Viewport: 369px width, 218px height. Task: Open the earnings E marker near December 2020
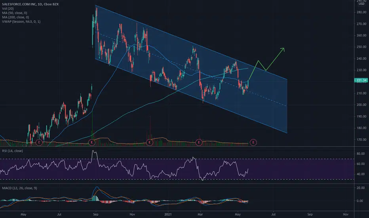click(x=149, y=142)
